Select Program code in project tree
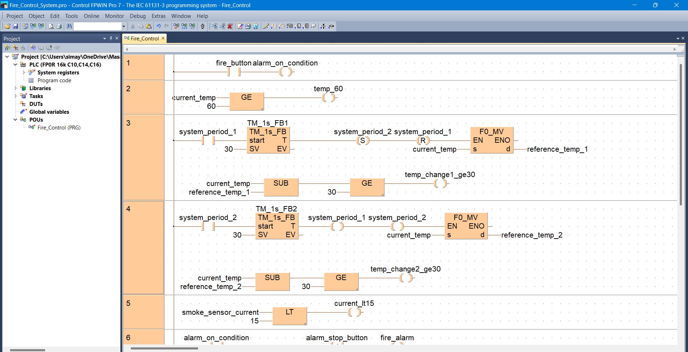The height and width of the screenshot is (352, 688). point(54,80)
